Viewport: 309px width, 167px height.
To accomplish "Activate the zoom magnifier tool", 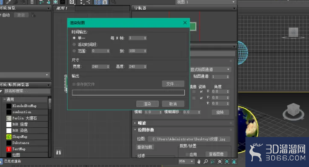I will 206,162.
